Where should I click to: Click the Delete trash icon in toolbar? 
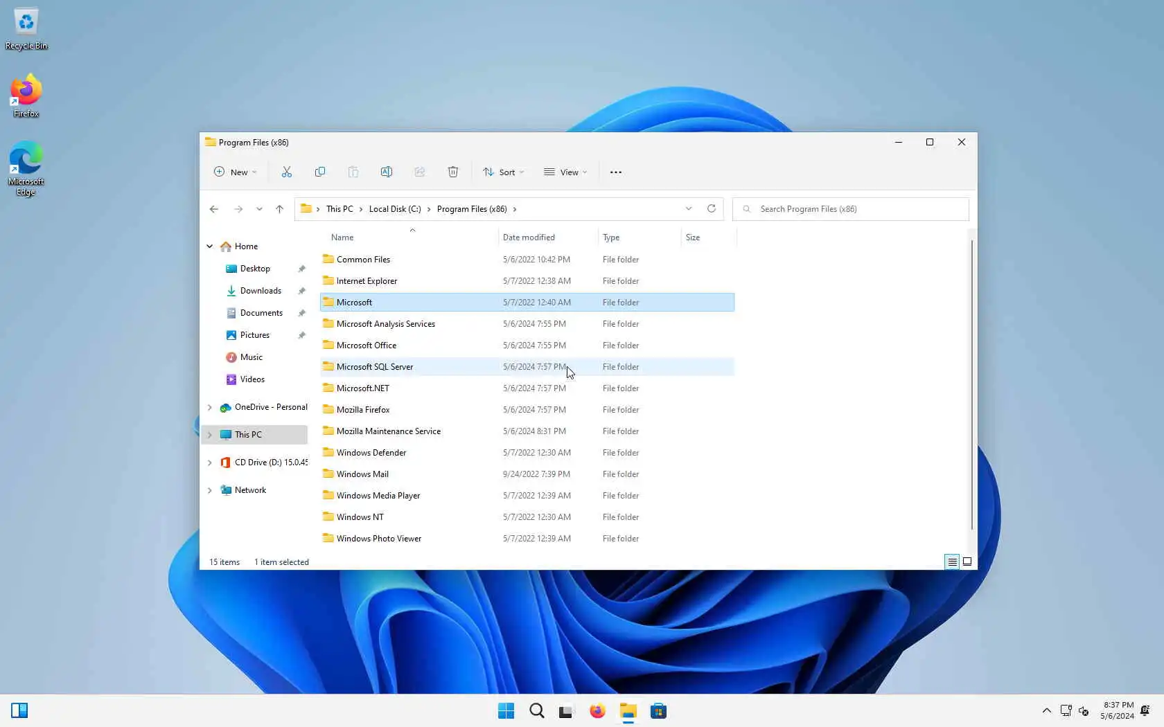coord(453,172)
